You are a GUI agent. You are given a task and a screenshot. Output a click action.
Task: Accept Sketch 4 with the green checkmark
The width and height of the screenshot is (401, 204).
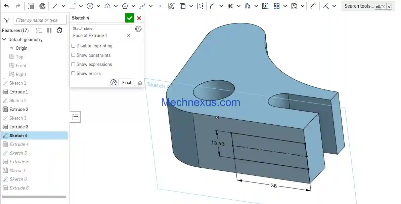click(129, 18)
